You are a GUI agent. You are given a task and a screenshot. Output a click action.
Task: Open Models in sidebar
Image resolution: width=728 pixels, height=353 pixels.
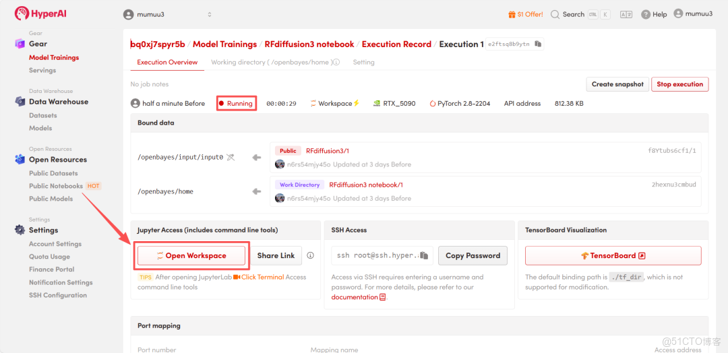coord(40,128)
